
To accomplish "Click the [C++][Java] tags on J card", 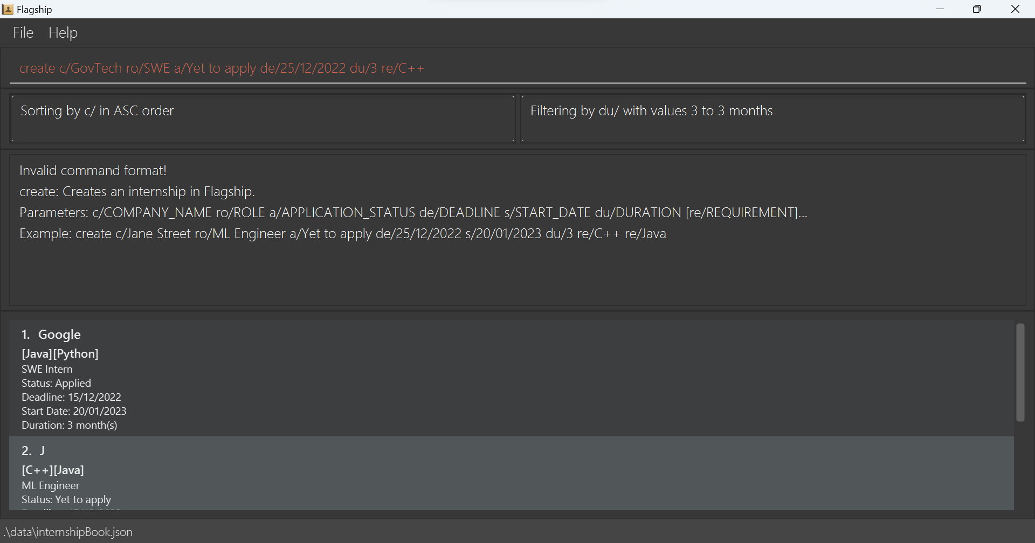I will (x=53, y=470).
